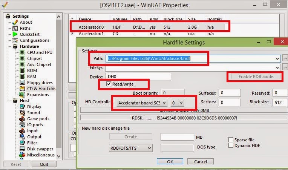Viewport: 288px width, 170px height.
Task: Click the Adv. Chipset chip icon
Action: pyautogui.click(x=22, y=64)
